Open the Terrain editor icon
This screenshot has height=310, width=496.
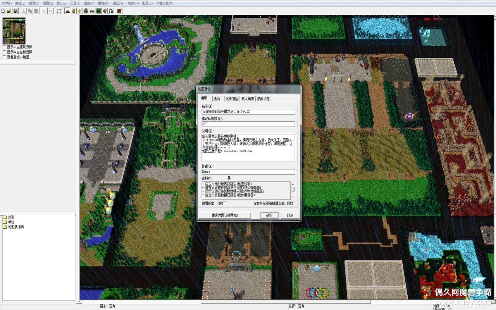pos(67,11)
